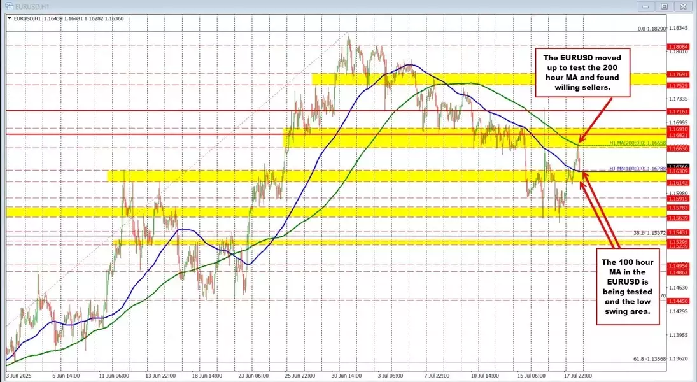Select the 1.17691 red price label
Image resolution: width=697 pixels, height=382 pixels.
click(x=679, y=74)
